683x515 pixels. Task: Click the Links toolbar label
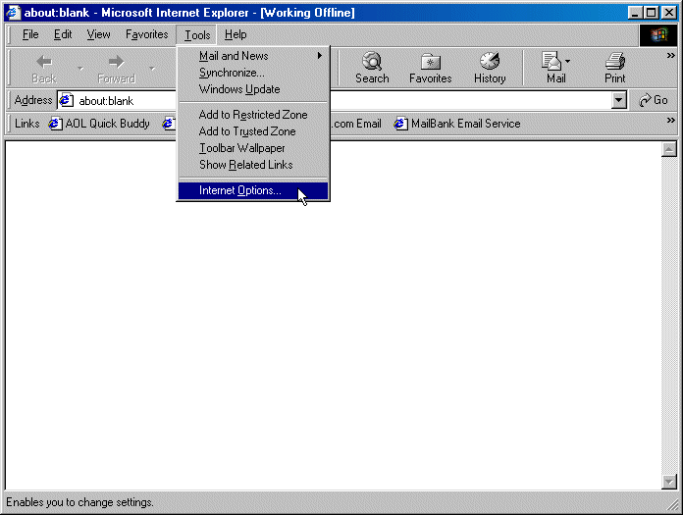27,124
